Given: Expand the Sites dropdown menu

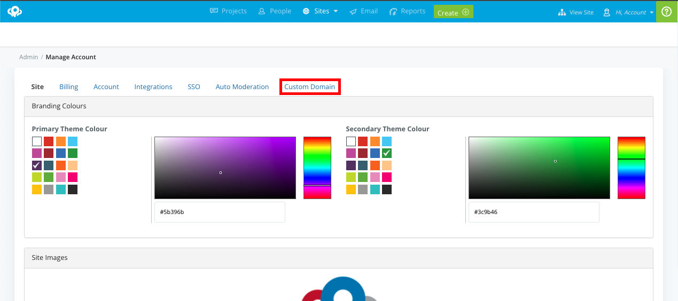Looking at the screenshot, I should (x=321, y=11).
